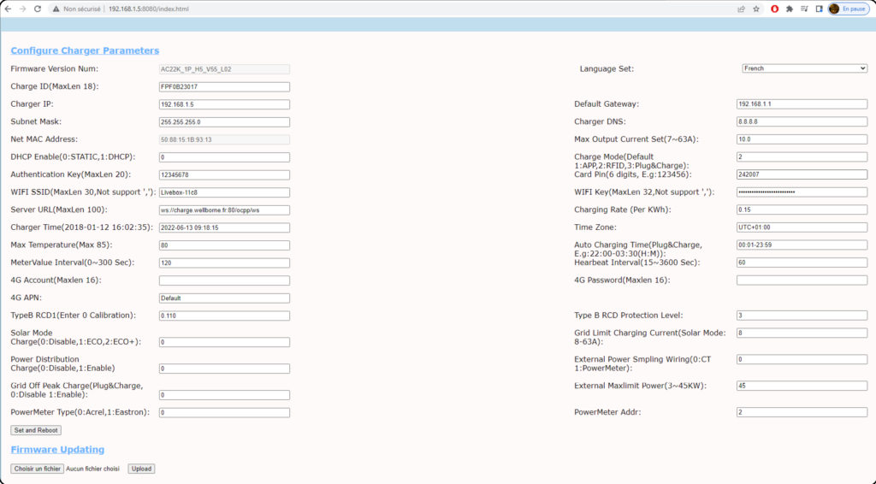Click the Set and Reboot button
876x484 pixels.
pos(36,430)
